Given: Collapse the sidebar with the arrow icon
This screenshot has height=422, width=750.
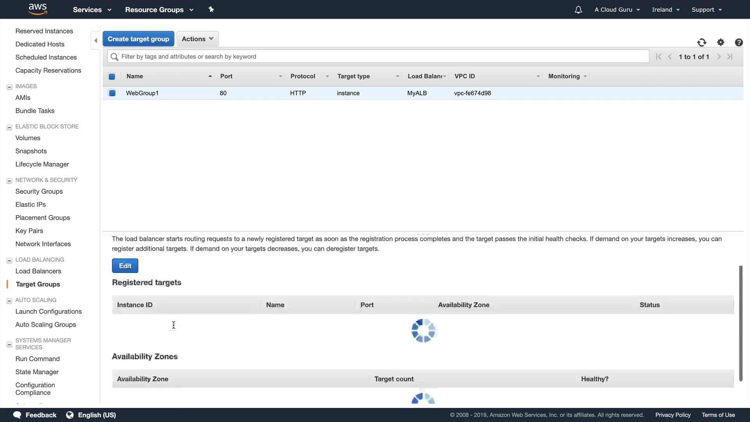Looking at the screenshot, I should 96,41.
